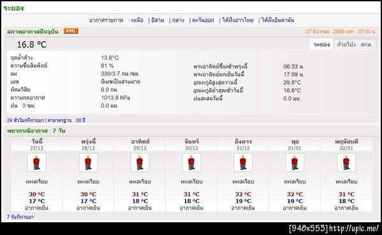This screenshot has width=382, height=235.
Task: Click yesterday's max temperature 29.8°C
Action: point(292,82)
